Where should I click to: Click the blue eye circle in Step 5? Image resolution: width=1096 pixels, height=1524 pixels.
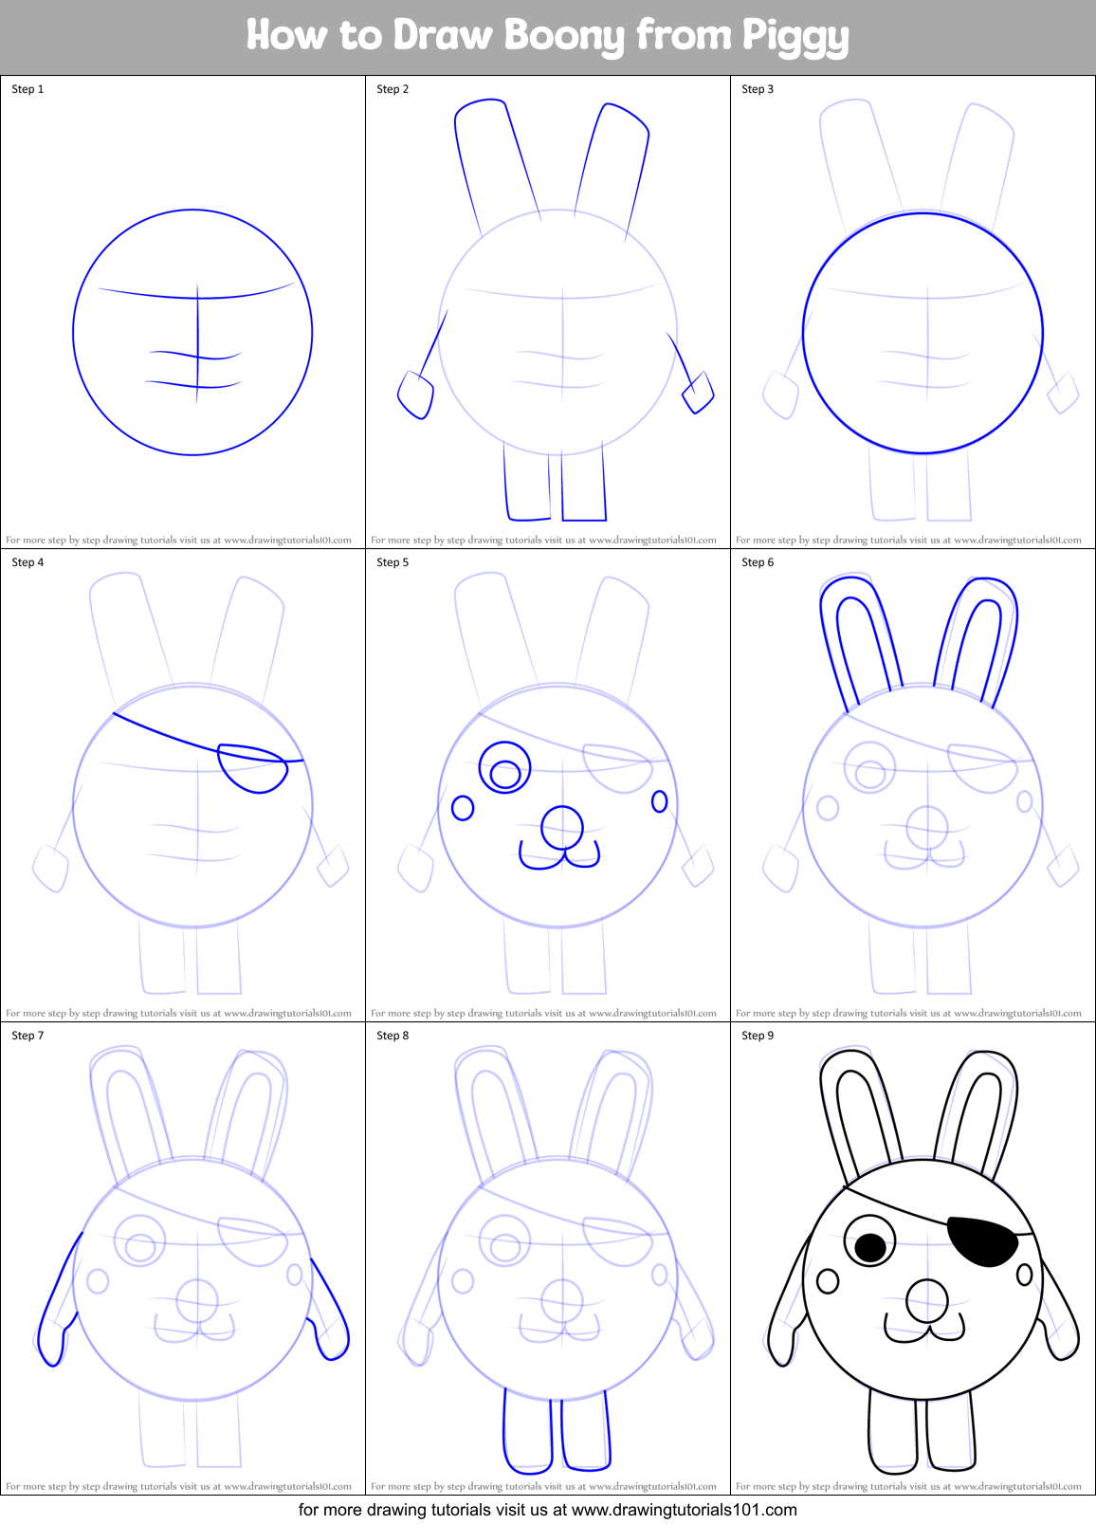coord(504,768)
